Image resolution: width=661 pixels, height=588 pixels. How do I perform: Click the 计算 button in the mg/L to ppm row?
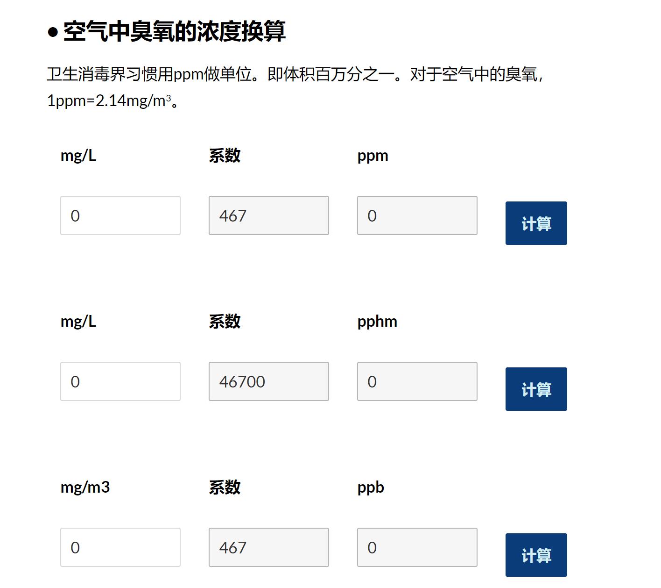pos(536,223)
